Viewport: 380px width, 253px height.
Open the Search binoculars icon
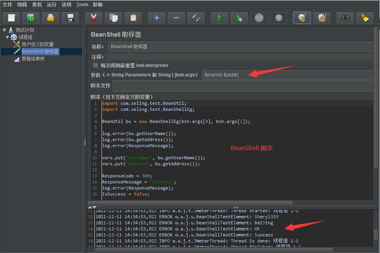[x=345, y=17]
